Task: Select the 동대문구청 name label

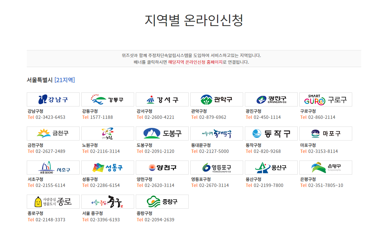Action: (x=201, y=146)
